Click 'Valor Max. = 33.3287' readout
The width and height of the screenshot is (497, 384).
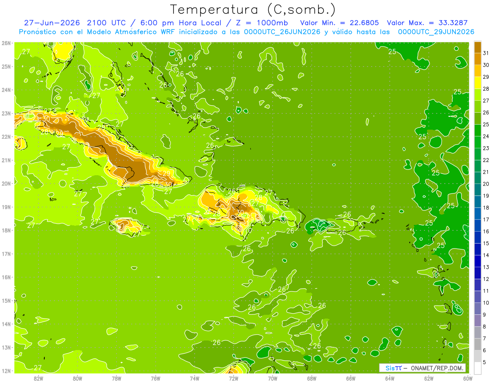pos(427,23)
